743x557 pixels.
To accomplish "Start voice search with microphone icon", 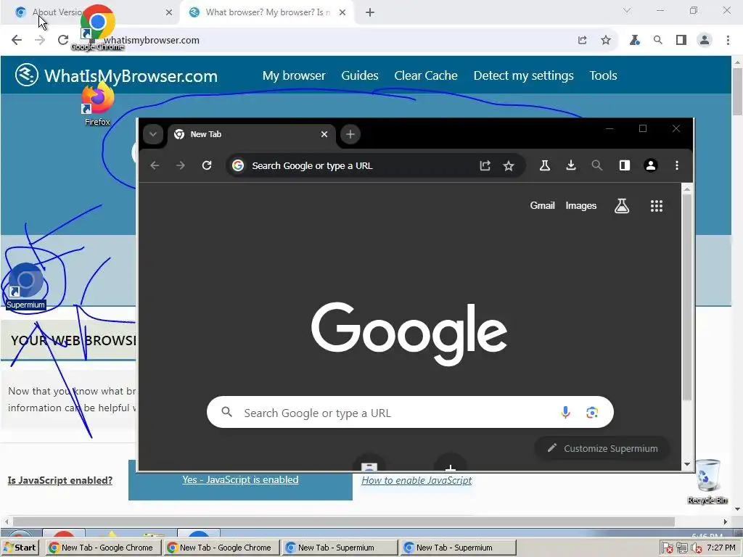I will point(565,412).
